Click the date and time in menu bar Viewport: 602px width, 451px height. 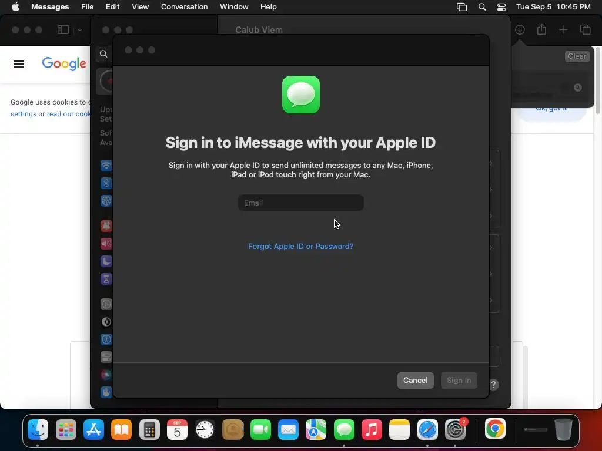553,7
